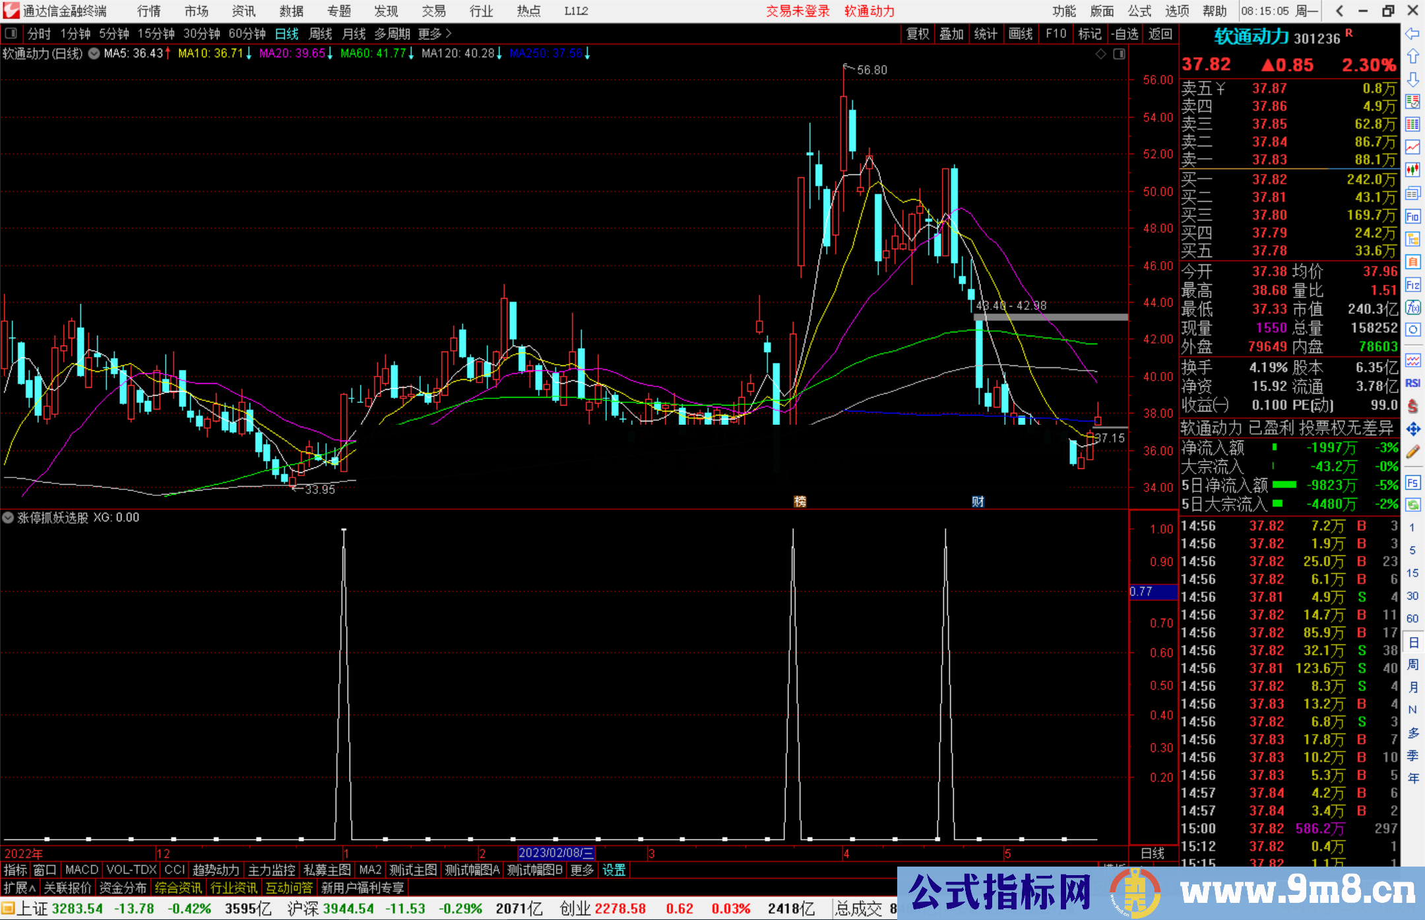The width and height of the screenshot is (1425, 920).
Task: Select 日 period in right sidebar
Action: 1412,642
